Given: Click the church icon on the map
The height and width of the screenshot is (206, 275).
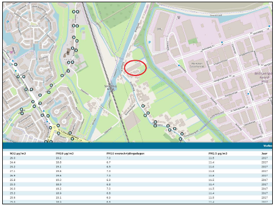Looking at the screenshot, I should 68,52.
